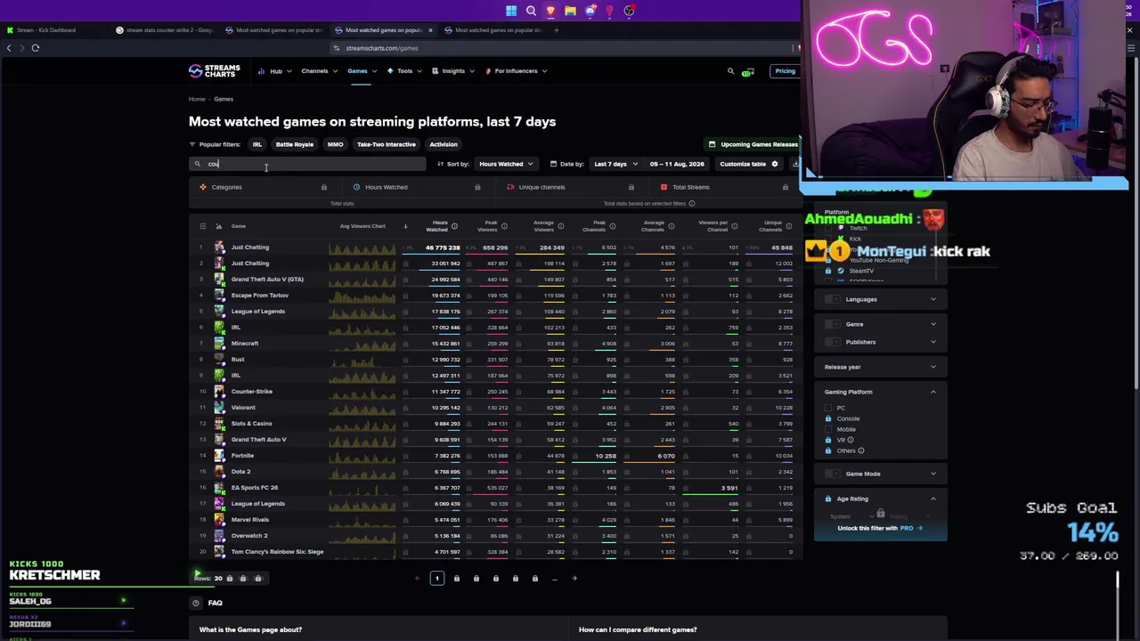This screenshot has width=1140, height=641.
Task: Show info for Viewers per Channel column
Action: (736, 226)
